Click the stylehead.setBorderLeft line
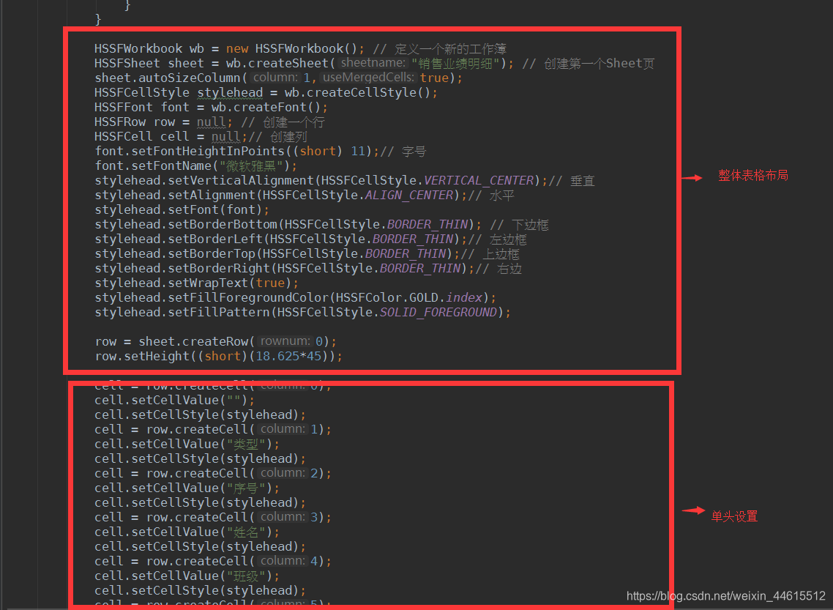This screenshot has height=610, width=833. point(311,239)
